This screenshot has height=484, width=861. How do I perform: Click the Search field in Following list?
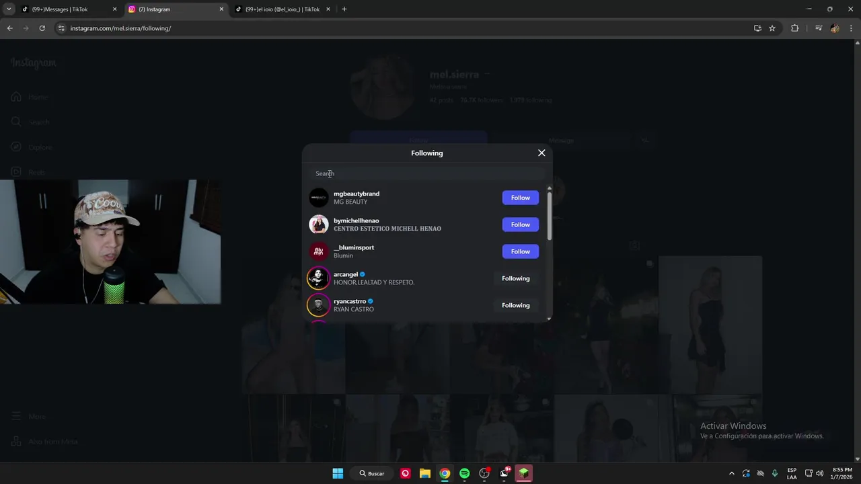427,173
